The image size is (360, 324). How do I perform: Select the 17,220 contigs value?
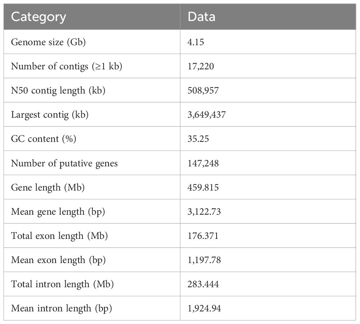[201, 67]
